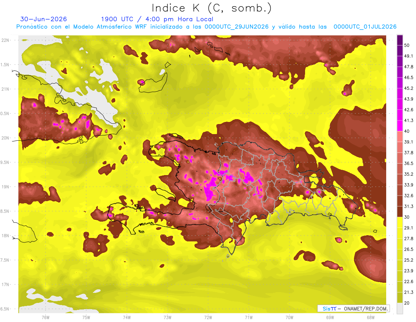Pick the magenta swatch between 40 and 41.3
416x322 pixels.
pyautogui.click(x=400, y=126)
